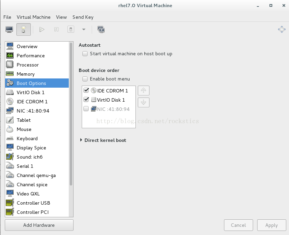
Task: Select Display Spice in sidebar
Action: click(x=37, y=148)
